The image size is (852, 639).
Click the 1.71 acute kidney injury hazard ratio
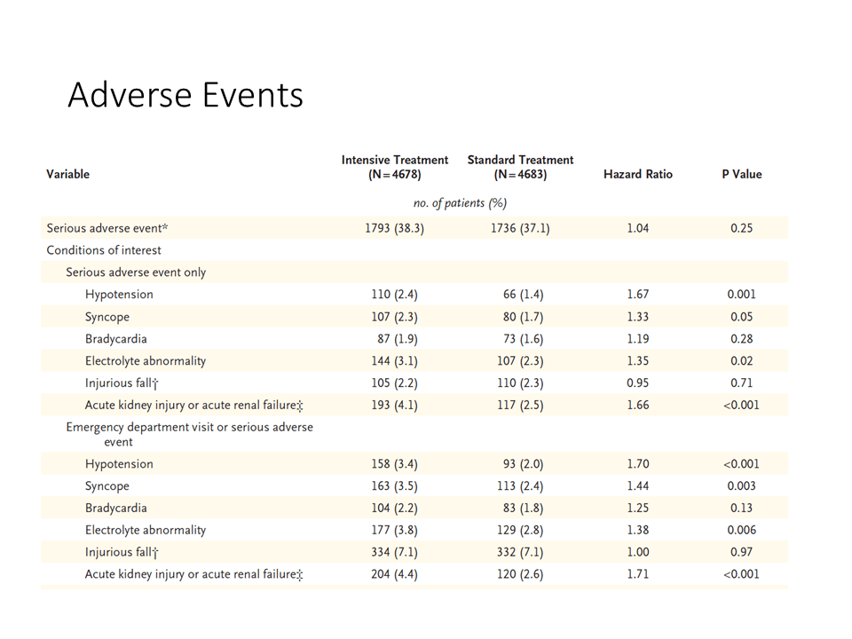coord(638,574)
